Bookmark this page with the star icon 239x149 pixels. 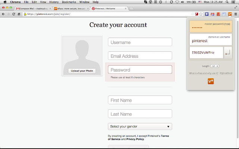coord(201,14)
